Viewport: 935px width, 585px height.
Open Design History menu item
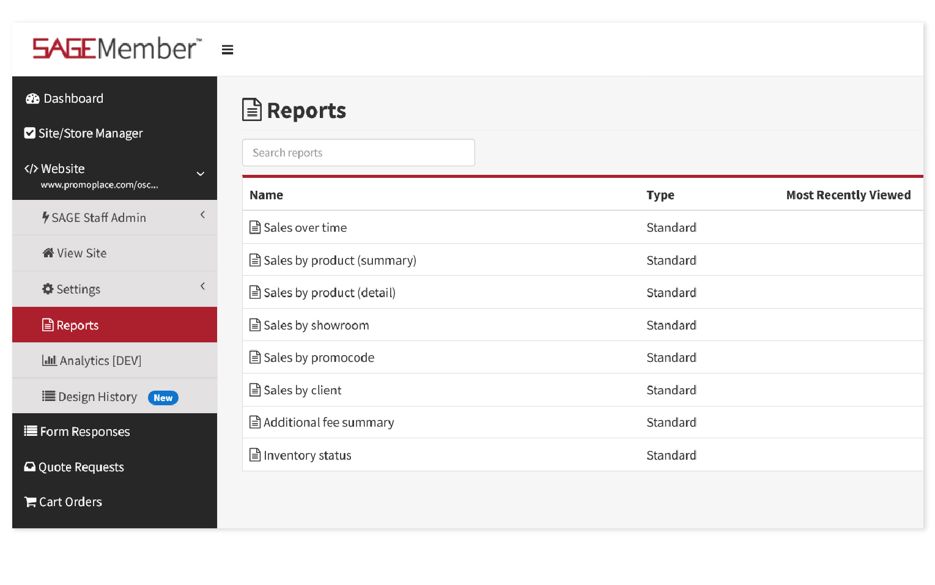pos(97,397)
